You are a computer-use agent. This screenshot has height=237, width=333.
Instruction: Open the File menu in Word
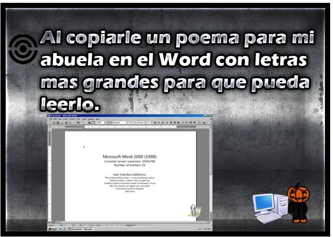51,119
